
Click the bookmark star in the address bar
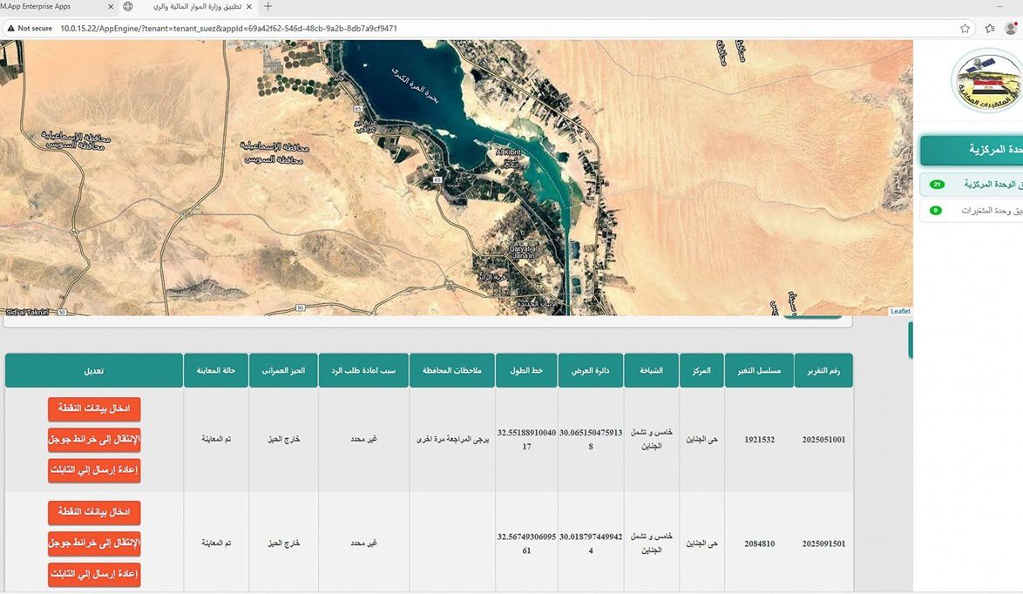[x=965, y=28]
